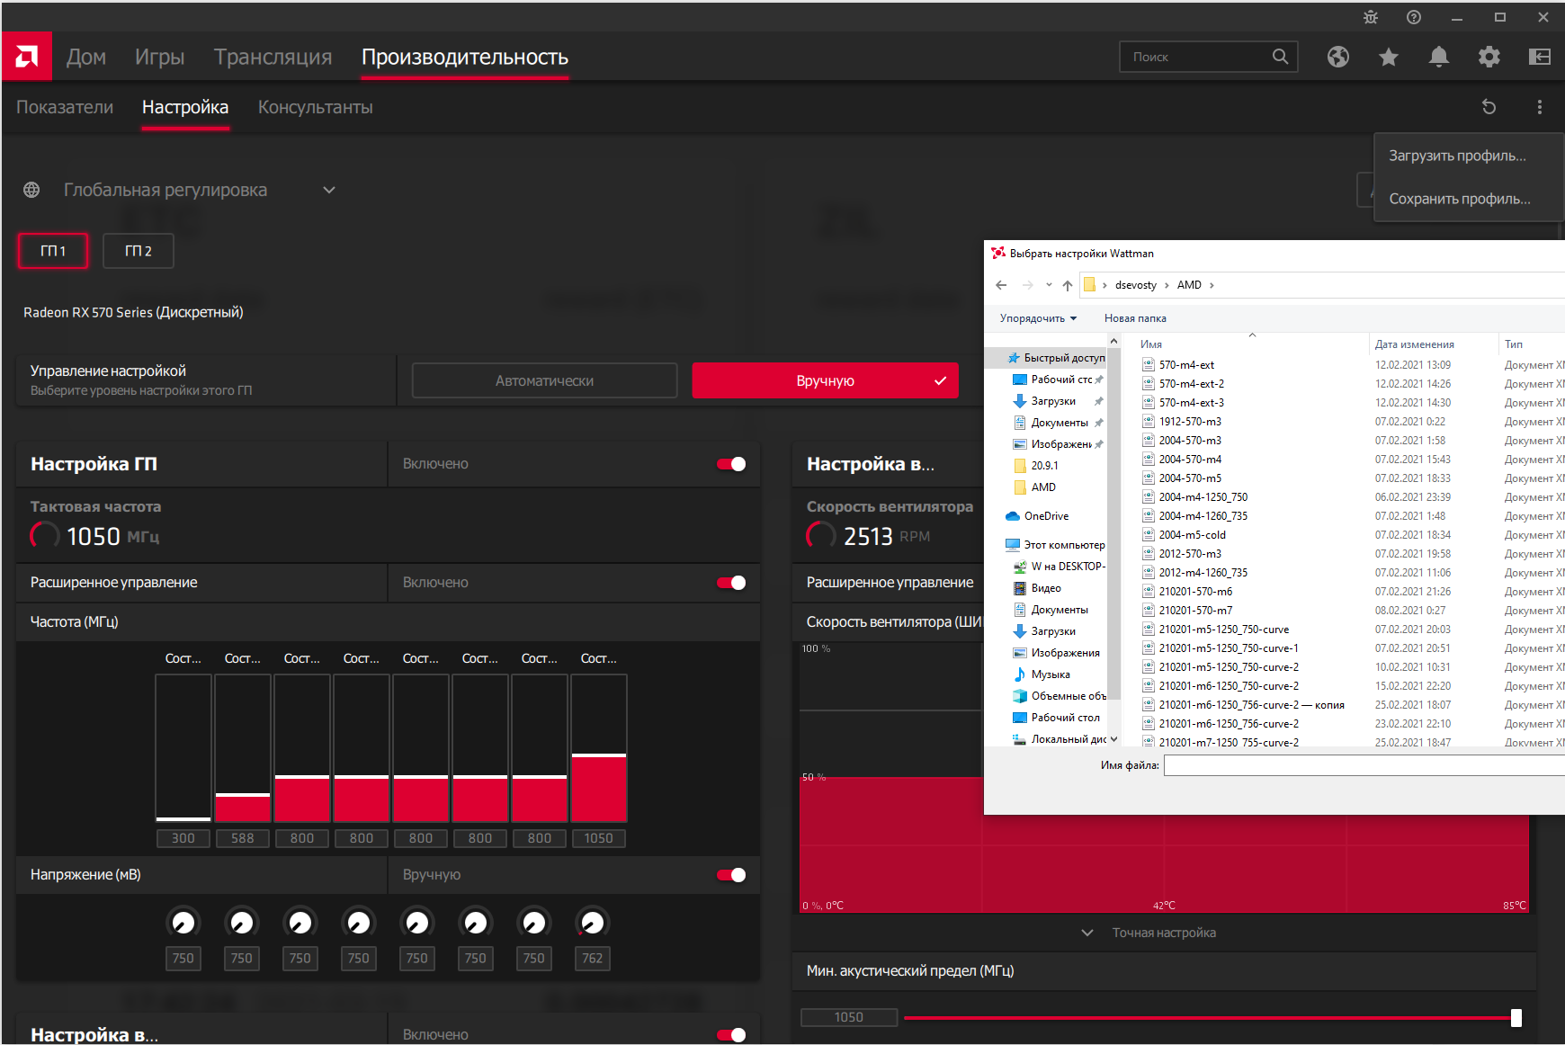This screenshot has width=1565, height=1045.
Task: Open the Дом tab
Action: pos(86,57)
